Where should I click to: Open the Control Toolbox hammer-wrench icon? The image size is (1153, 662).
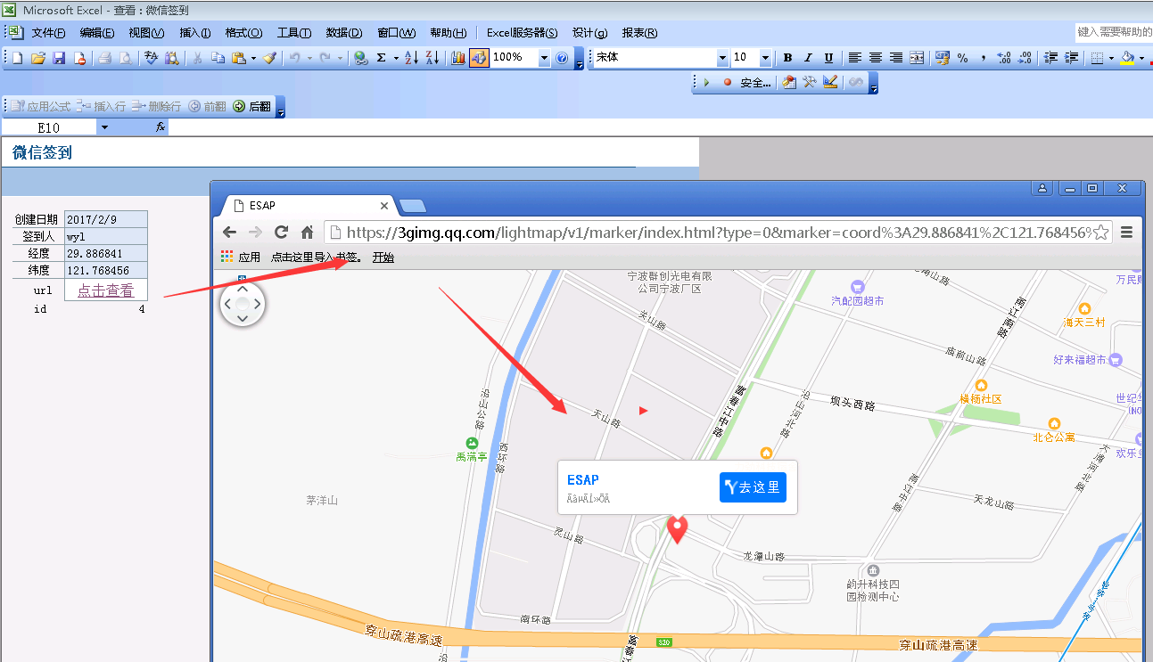[x=810, y=83]
